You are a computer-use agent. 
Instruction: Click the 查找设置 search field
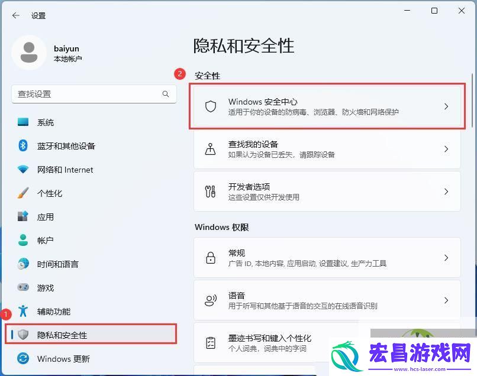[x=94, y=94]
